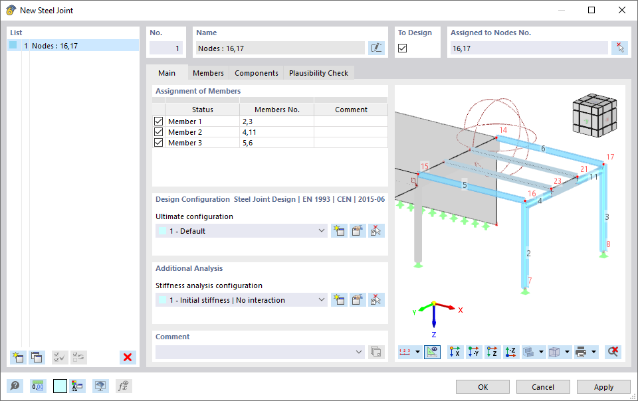
Task: Click the screen view icon in bottom bar
Action: click(x=100, y=386)
